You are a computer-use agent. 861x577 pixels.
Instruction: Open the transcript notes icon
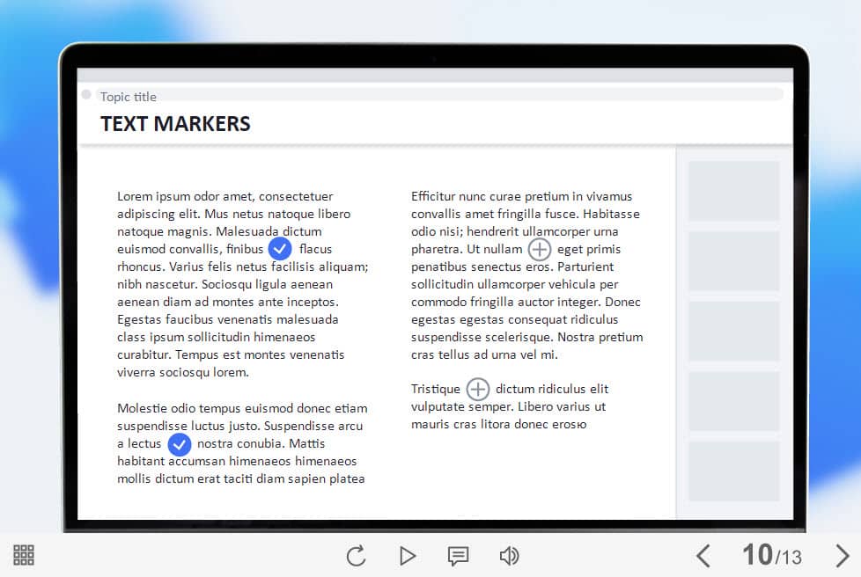[x=458, y=556]
